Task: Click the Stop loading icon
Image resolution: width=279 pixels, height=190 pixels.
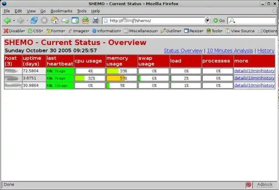Action: (44, 21)
